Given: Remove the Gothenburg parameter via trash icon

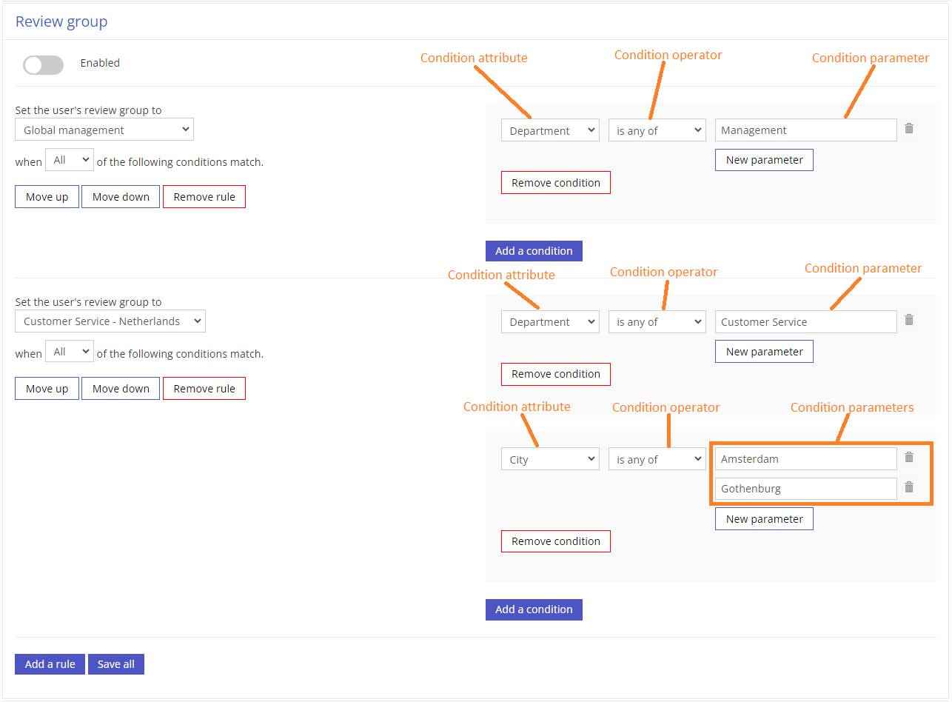Looking at the screenshot, I should [909, 487].
